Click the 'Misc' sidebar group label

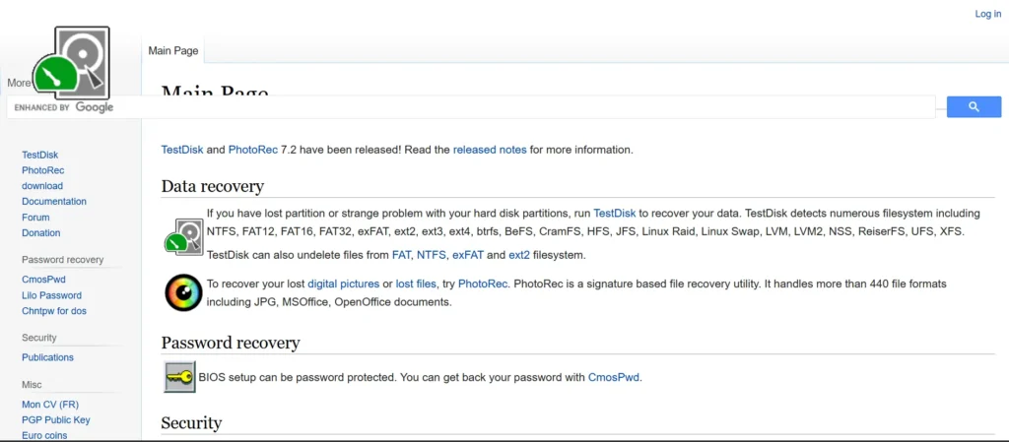pyautogui.click(x=32, y=384)
